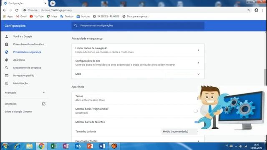Screen dimensions: 267x150
Task: Open Chrome's three-dot menu
Action: 263,10
